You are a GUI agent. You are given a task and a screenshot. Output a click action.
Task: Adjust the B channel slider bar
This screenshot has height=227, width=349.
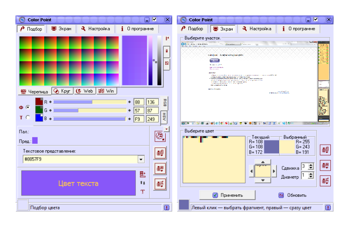point(90,119)
